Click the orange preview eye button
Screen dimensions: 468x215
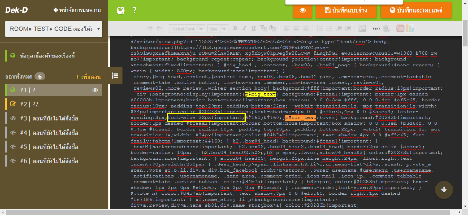click(303, 10)
